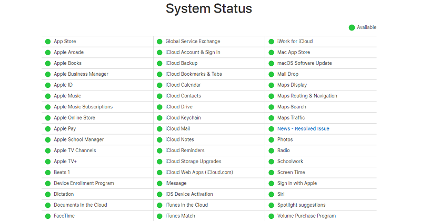This screenshot has width=421, height=221.
Task: Open the News - Resolved Issue link
Action: pyautogui.click(x=303, y=128)
